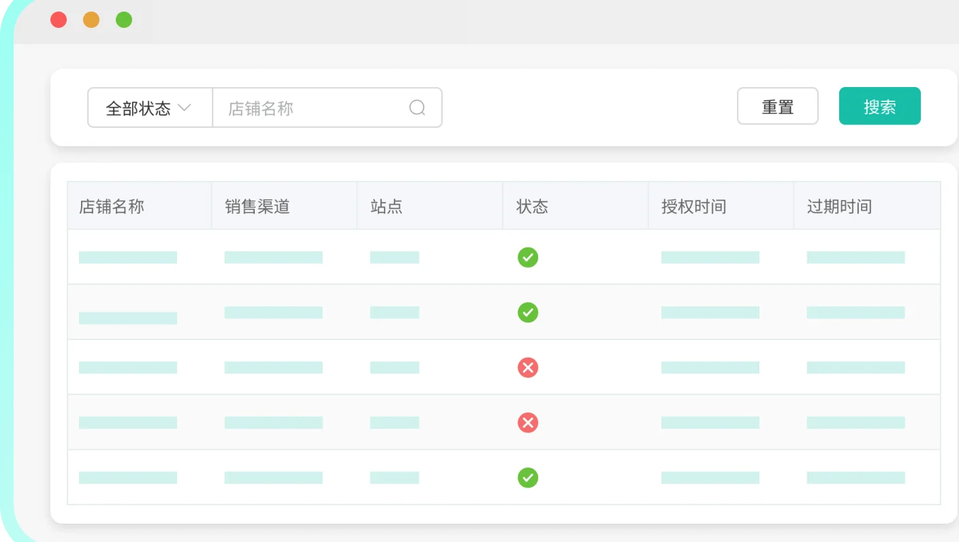Screen dimensions: 959x542
Task: Click the 过期时间 column header
Action: click(x=867, y=206)
